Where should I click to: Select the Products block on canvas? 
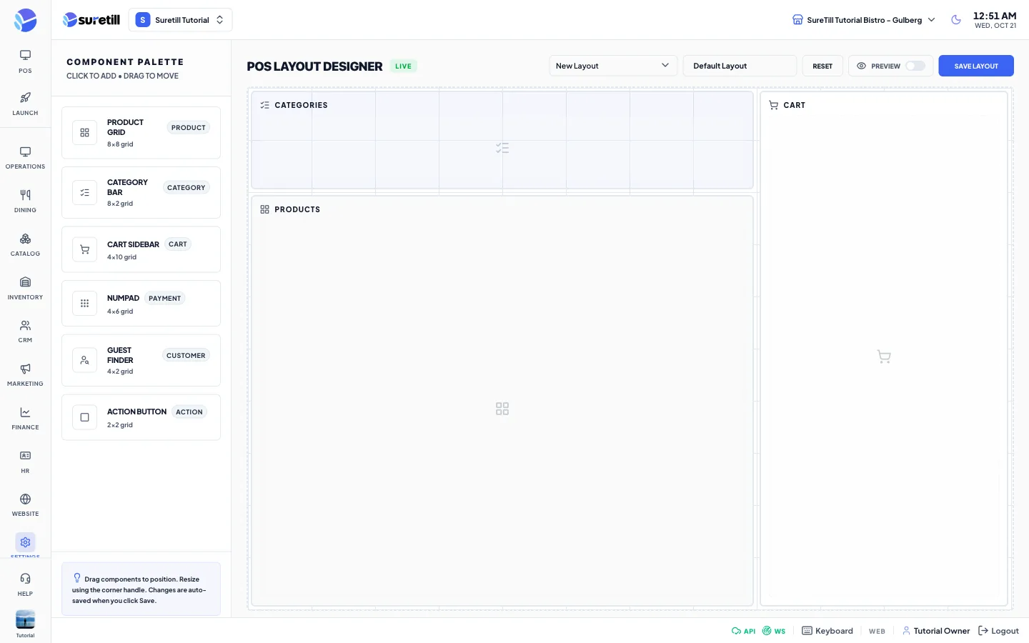502,401
